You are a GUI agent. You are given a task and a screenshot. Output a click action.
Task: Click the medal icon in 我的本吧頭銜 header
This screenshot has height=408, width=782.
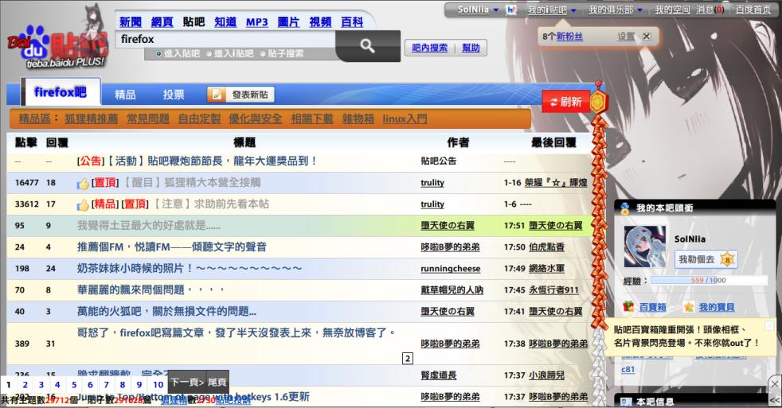tap(624, 208)
